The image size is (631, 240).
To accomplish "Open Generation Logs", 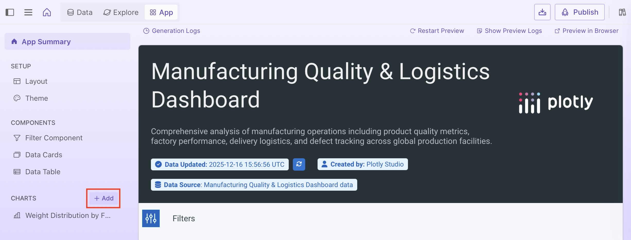I will (172, 31).
